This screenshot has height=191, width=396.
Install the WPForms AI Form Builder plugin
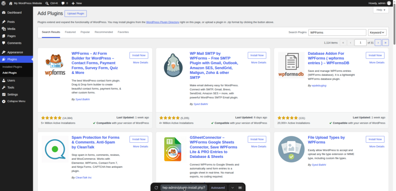click(x=139, y=56)
